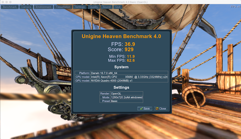
Task: Click the System section heading
Action: pos(121,67)
